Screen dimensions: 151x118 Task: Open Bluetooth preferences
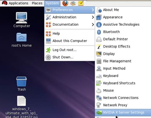coord(123,32)
